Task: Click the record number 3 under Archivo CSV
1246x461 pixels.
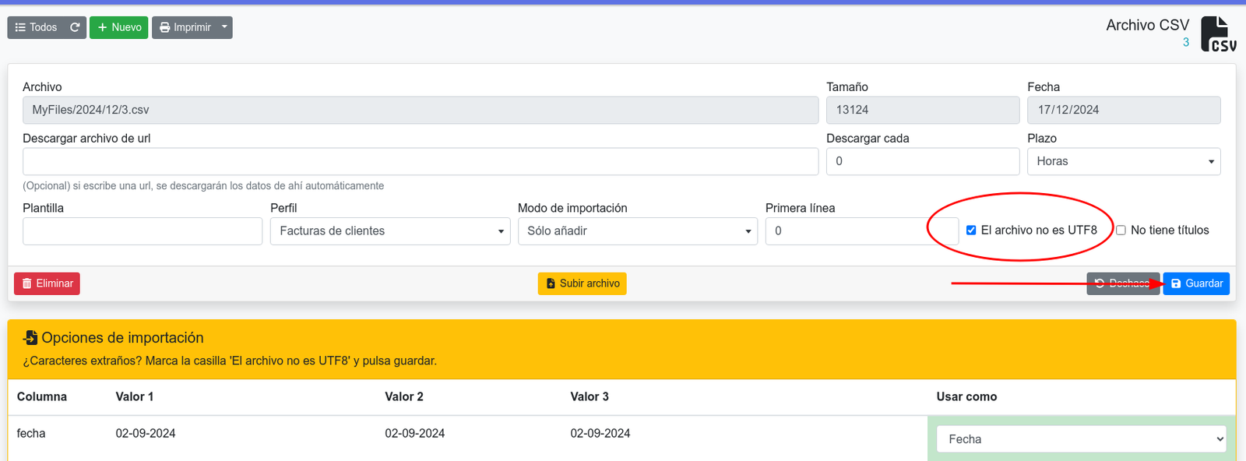Action: [x=1186, y=43]
